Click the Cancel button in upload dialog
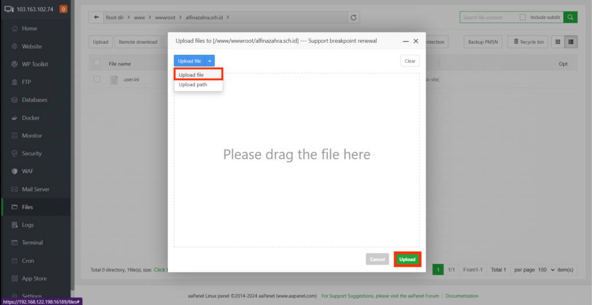The image size is (592, 305). 377,259
